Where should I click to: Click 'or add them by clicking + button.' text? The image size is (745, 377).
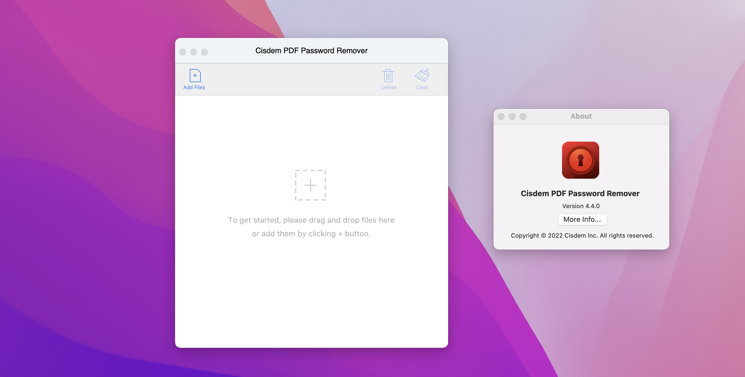point(311,234)
